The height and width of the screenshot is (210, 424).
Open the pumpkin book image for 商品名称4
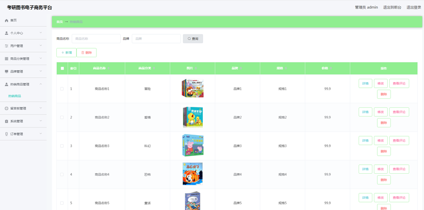(192, 174)
